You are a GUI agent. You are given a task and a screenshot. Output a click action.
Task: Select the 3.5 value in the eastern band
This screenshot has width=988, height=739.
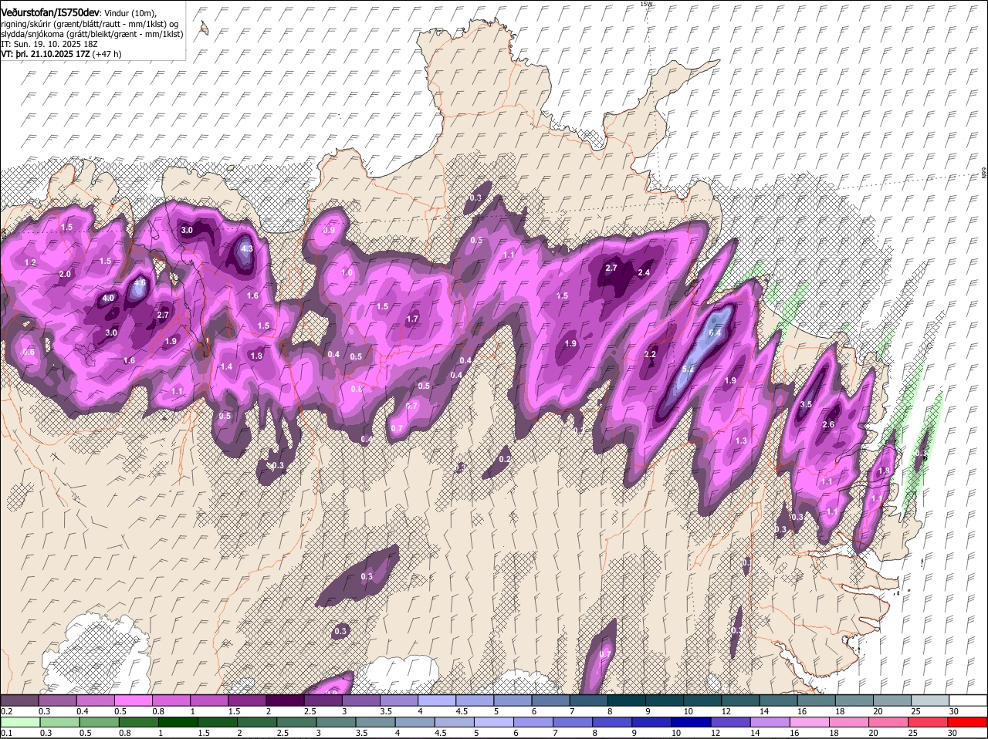coord(807,404)
